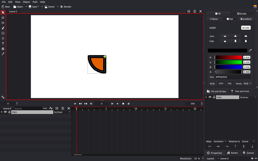Click the green channel slider

228,62
